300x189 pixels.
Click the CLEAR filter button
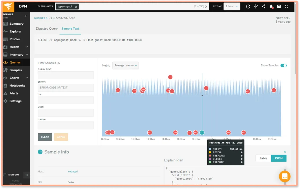pyautogui.click(x=45, y=137)
